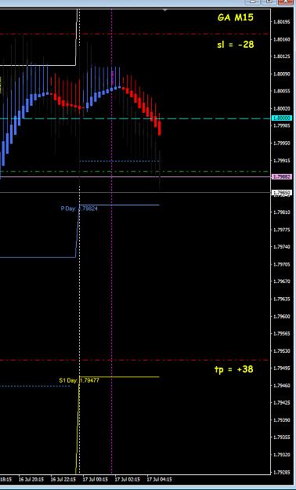Click the 1.79320 price axis value
The width and height of the screenshot is (296, 490).
click(x=282, y=455)
